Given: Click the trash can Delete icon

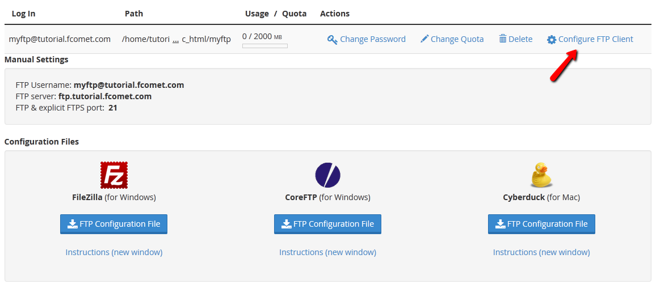Looking at the screenshot, I should [502, 39].
